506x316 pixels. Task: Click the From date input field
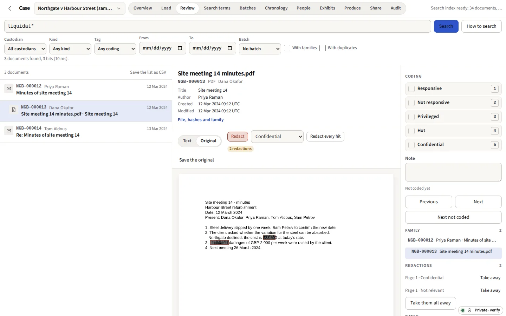pos(163,48)
